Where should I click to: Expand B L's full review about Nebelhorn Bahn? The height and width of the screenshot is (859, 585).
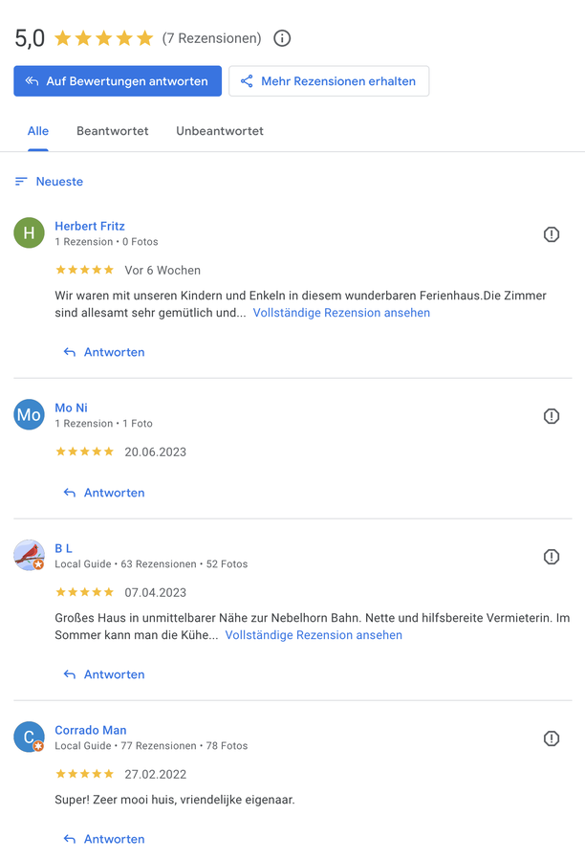coord(314,635)
